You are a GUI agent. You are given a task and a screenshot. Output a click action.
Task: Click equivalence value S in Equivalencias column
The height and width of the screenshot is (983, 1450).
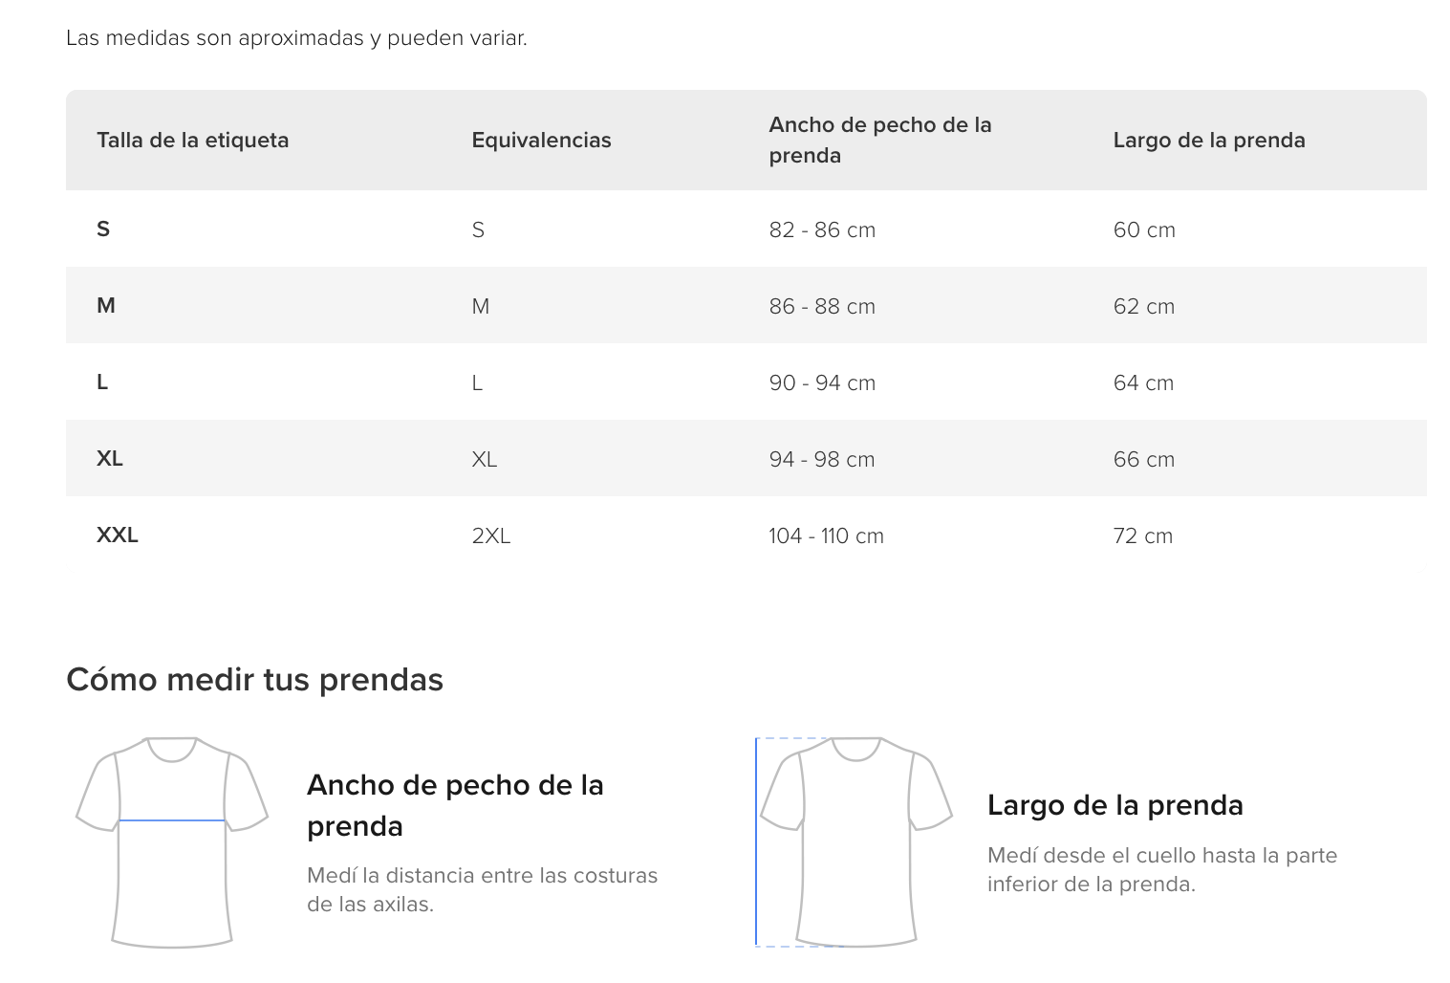point(478,230)
